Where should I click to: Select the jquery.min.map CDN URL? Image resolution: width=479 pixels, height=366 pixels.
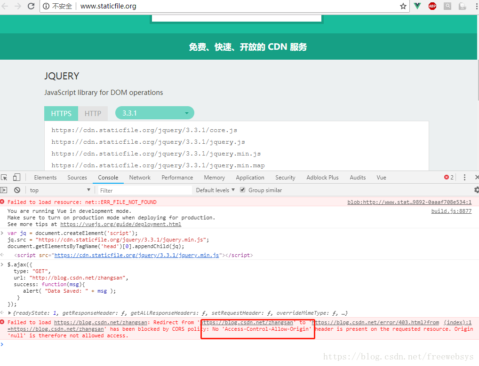click(158, 165)
